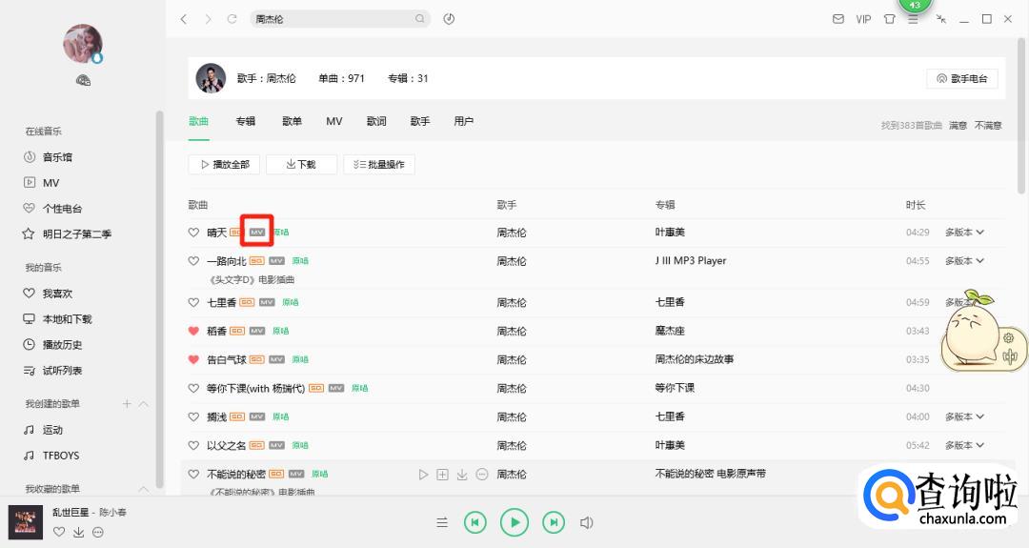Viewport: 1029px width, 548px height.
Task: Switch to MV tab in results
Action: (334, 121)
